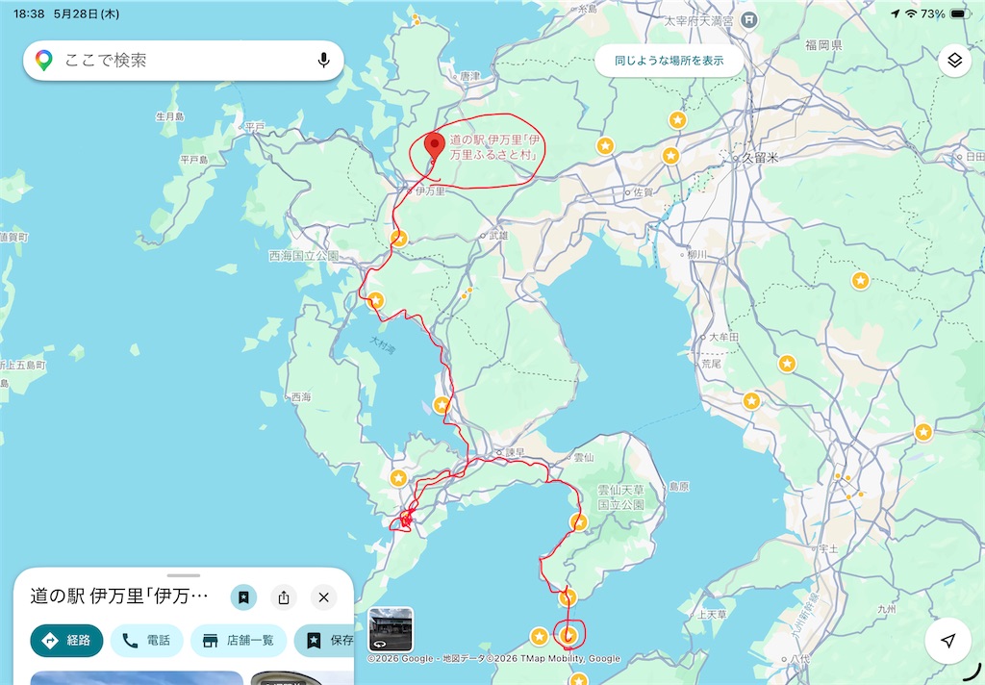Tap 同じような場所を表示 chip

[669, 61]
